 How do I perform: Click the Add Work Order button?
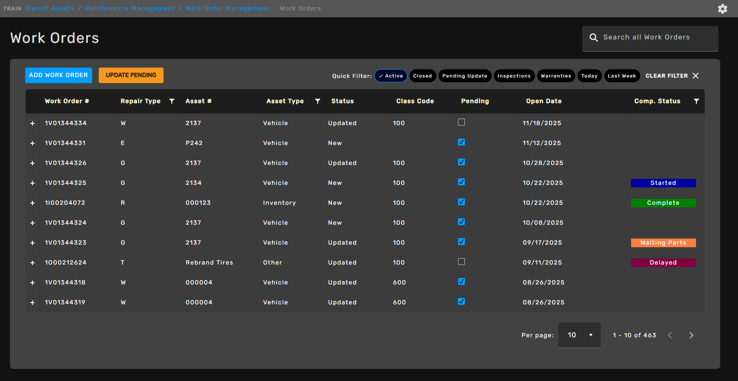point(58,75)
